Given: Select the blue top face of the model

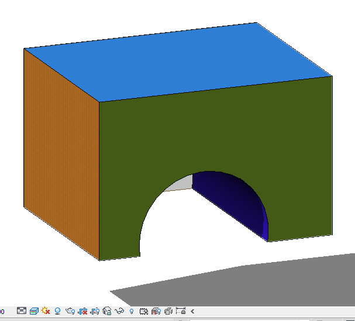Looking at the screenshot, I should tap(177, 63).
